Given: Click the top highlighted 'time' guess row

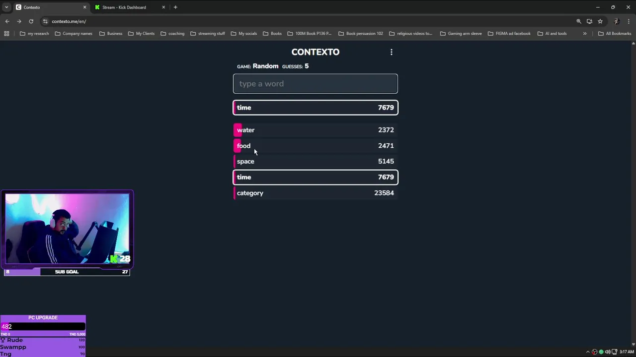Looking at the screenshot, I should (316, 108).
